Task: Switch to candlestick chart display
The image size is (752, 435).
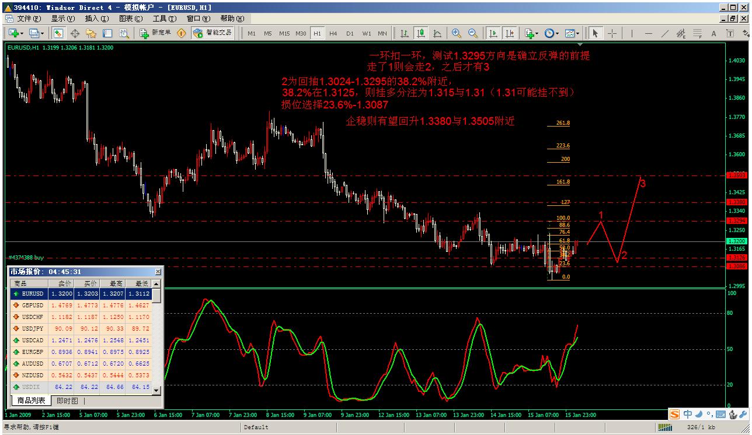Action: coord(420,33)
